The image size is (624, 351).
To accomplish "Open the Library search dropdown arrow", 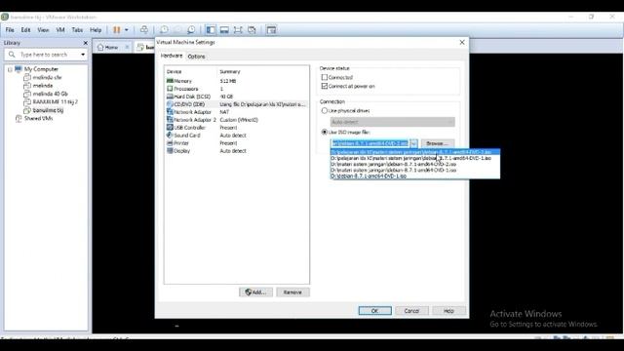I will click(83, 55).
